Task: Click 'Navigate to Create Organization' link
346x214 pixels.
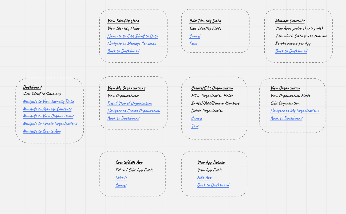Action: [x=133, y=111]
